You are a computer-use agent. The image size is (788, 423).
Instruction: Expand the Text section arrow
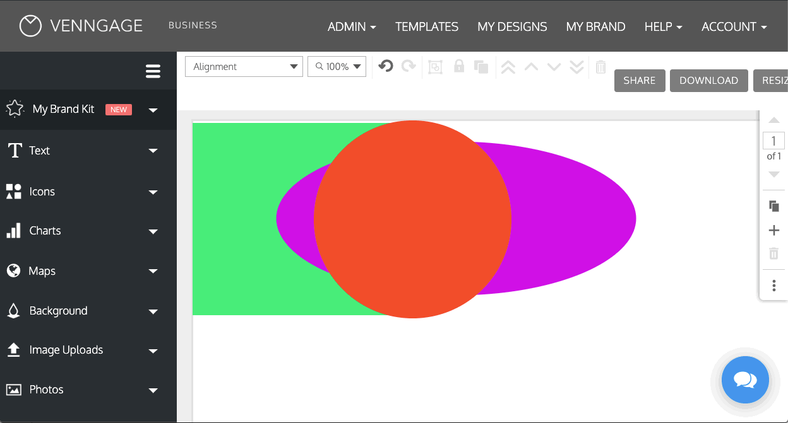coord(153,151)
